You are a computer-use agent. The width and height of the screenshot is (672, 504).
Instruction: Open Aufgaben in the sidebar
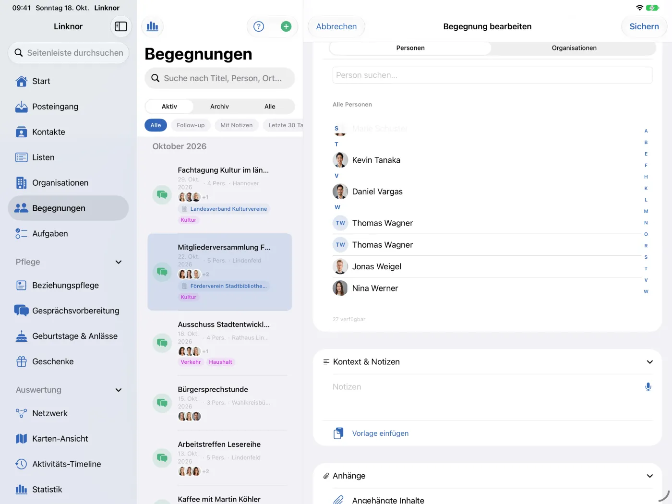point(68,234)
